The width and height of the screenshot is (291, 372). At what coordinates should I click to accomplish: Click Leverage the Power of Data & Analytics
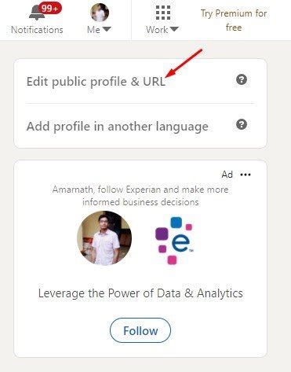pyautogui.click(x=140, y=293)
